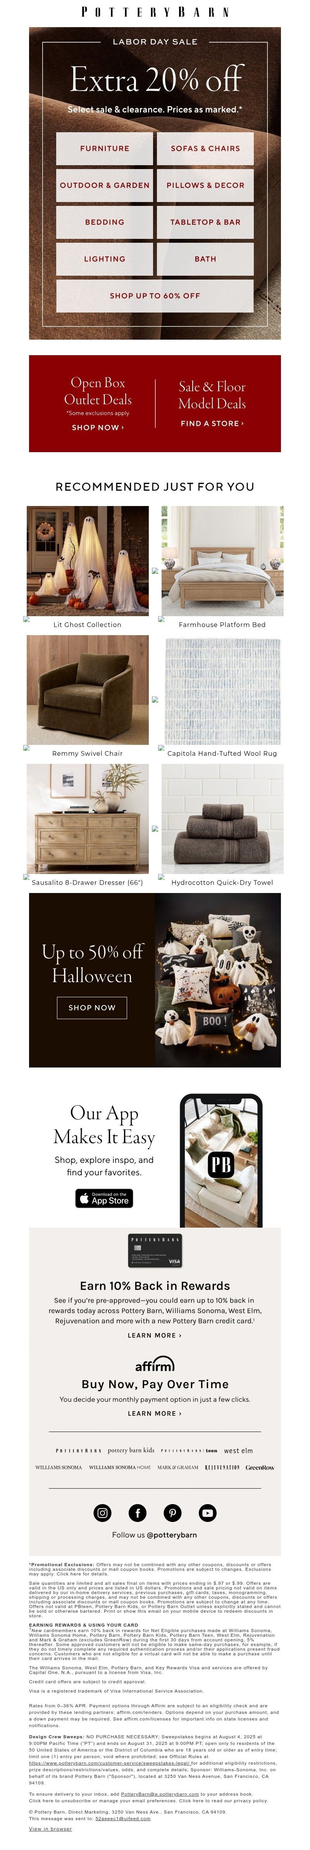Click the Affirm logo
The width and height of the screenshot is (310, 1850).
(x=155, y=1363)
